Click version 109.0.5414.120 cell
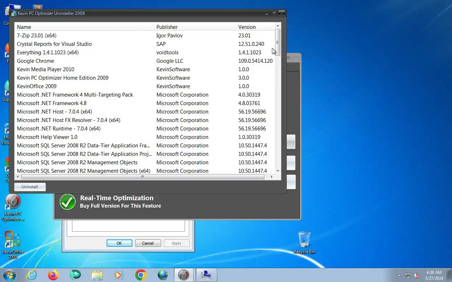 (x=255, y=61)
